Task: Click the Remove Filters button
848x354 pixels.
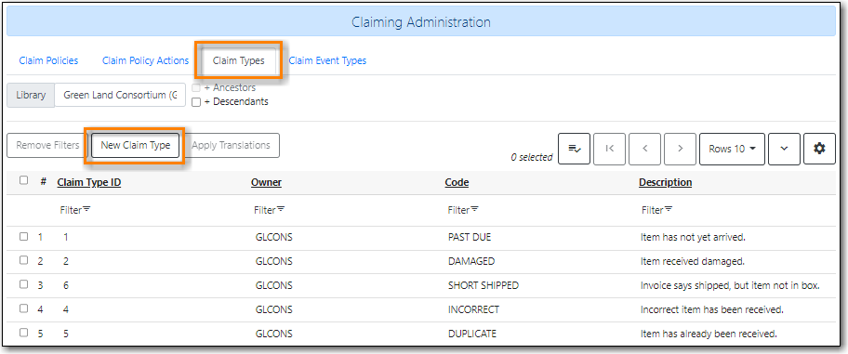Action: coord(47,145)
